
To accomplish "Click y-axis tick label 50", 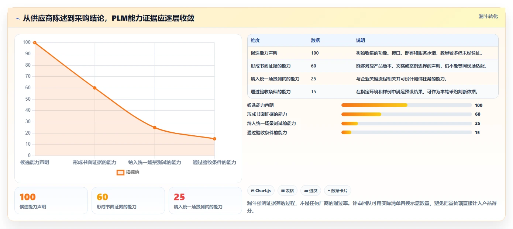I will 28,99.
